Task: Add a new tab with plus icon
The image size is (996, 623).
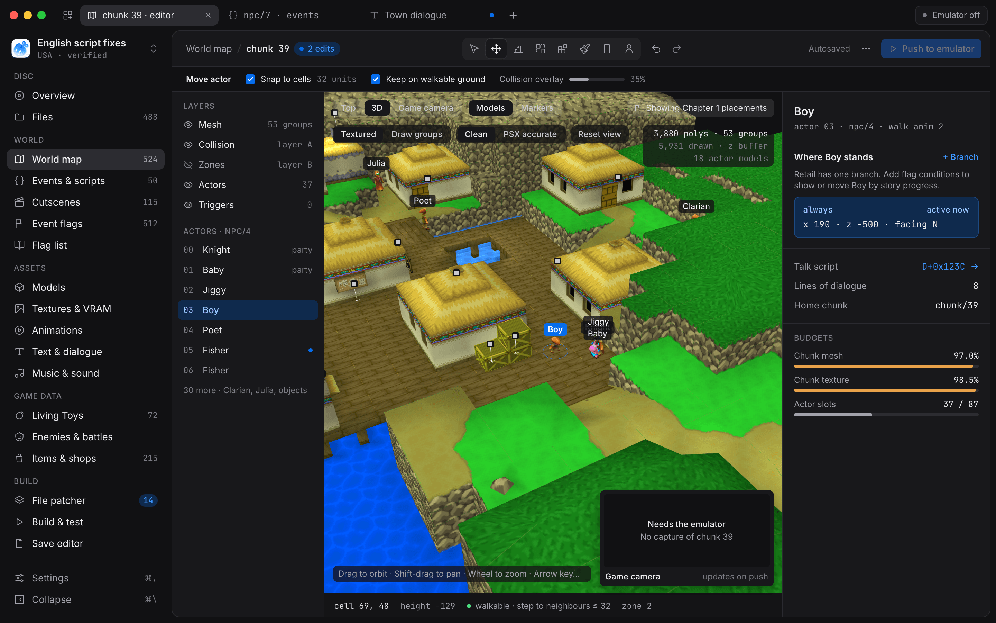Action: click(513, 15)
